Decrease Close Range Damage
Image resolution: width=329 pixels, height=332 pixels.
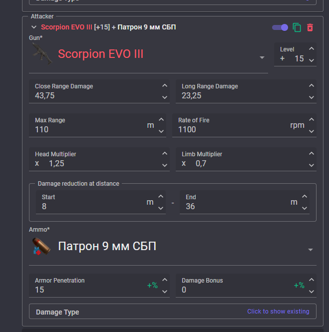tap(165, 97)
